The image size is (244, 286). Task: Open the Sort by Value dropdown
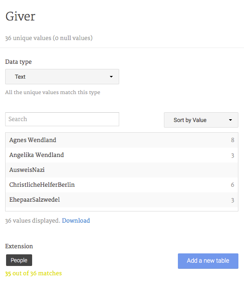click(201, 120)
